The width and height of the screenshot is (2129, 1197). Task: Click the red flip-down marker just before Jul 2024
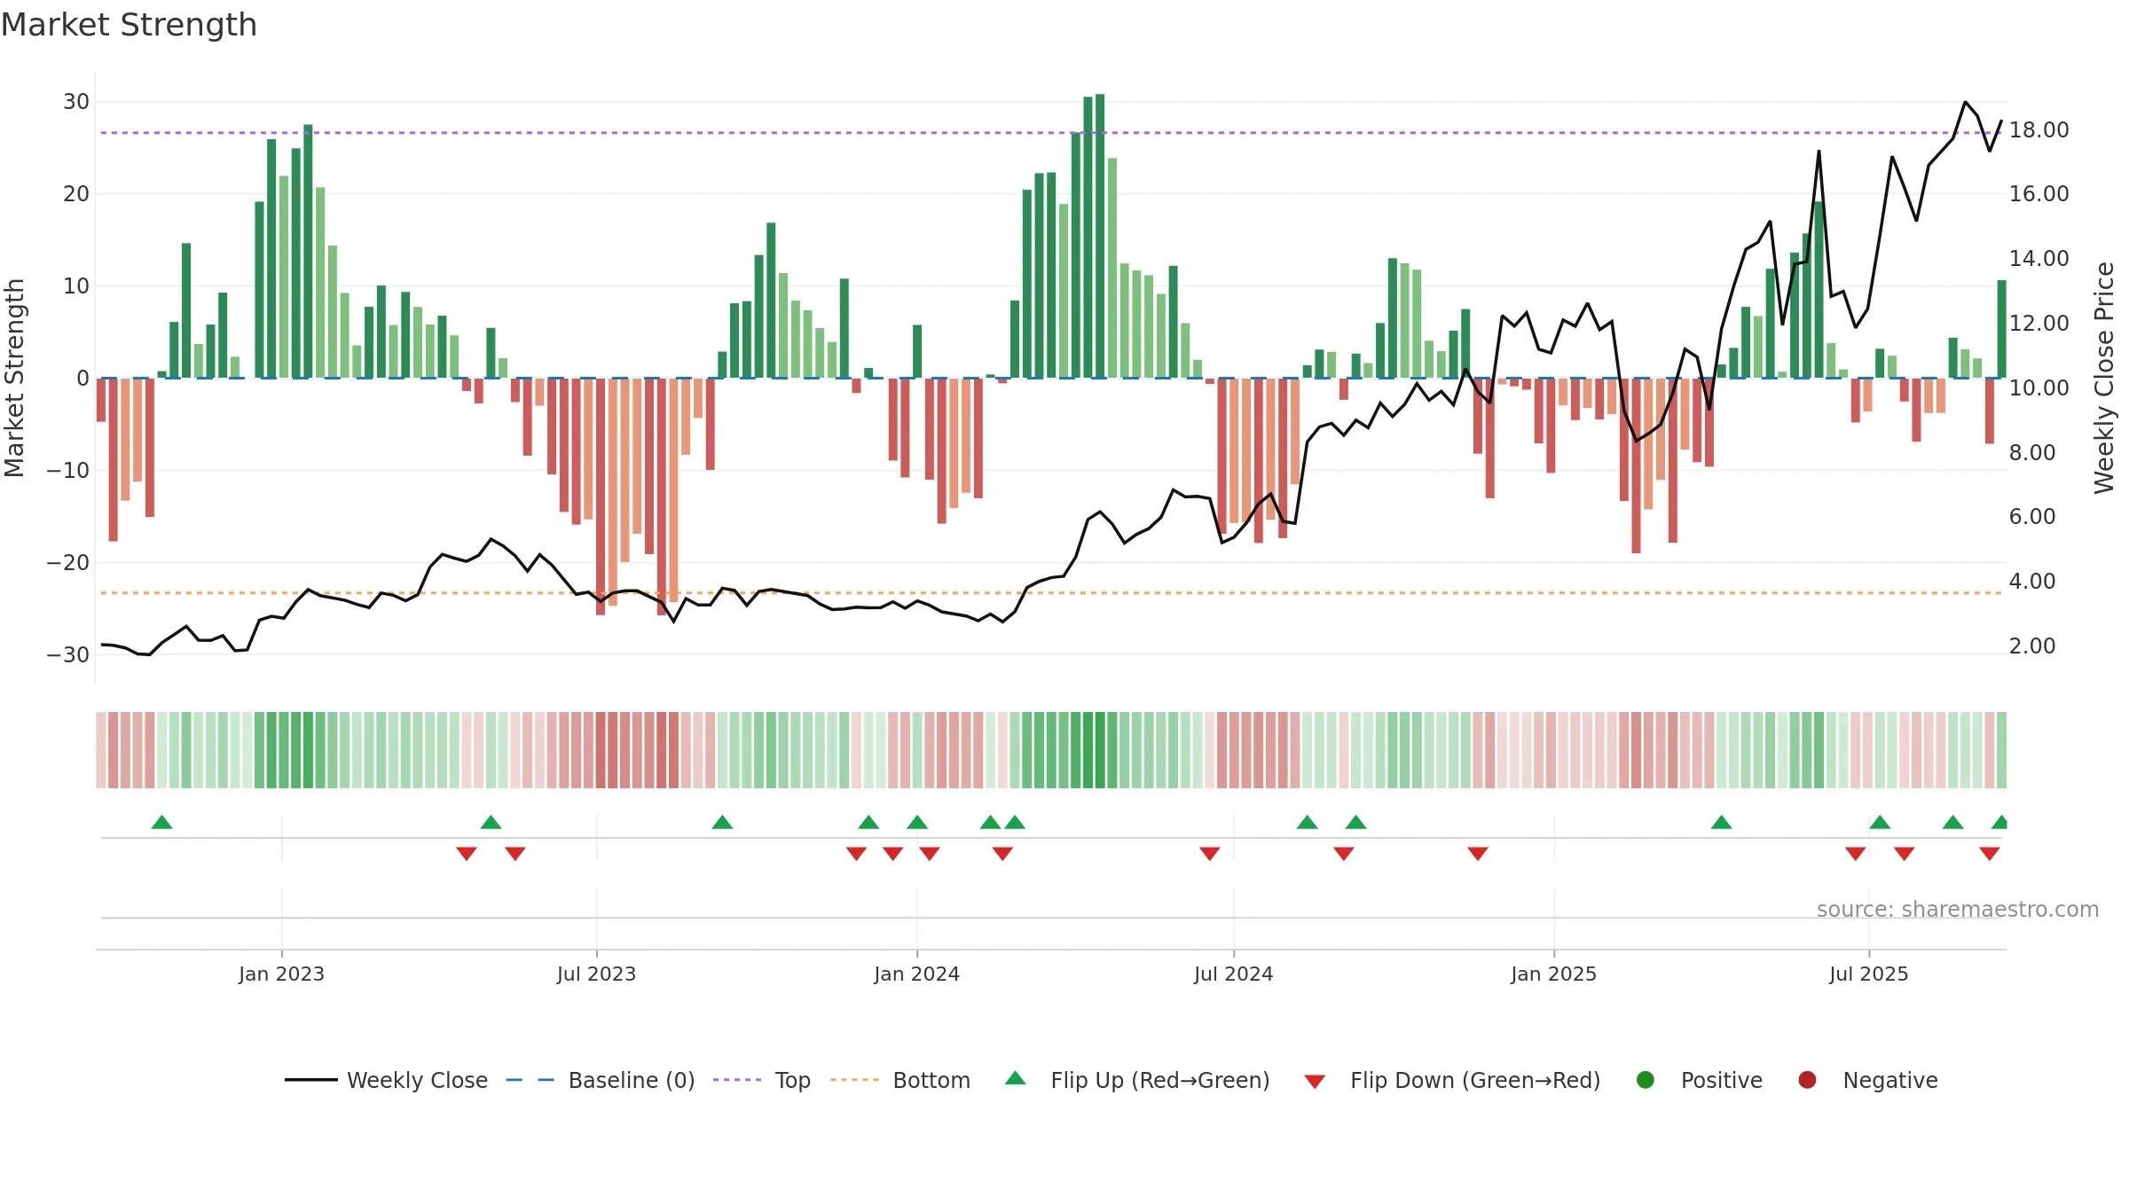coord(1210,854)
